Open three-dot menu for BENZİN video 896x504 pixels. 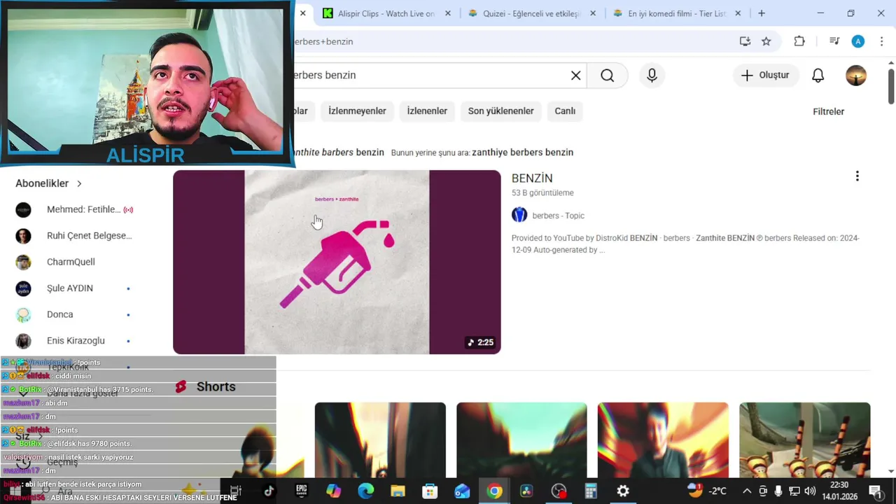pos(857,176)
